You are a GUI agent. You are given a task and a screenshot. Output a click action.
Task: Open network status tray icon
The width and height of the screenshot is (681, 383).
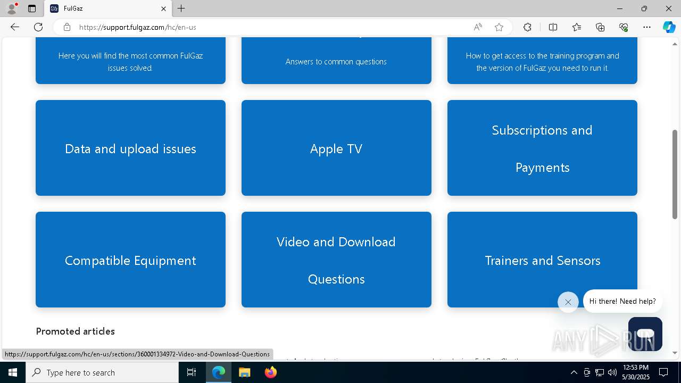point(600,372)
